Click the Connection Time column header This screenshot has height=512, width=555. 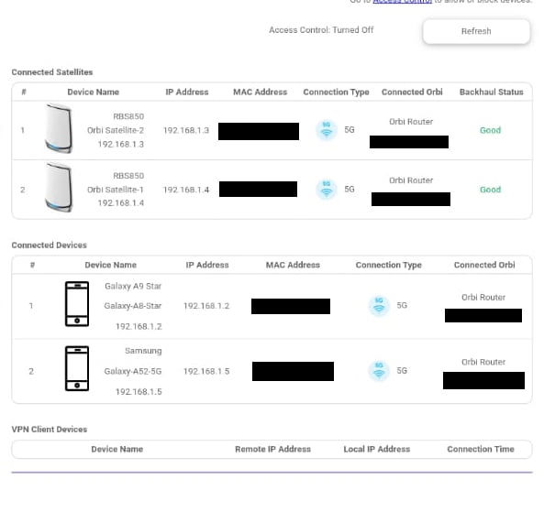point(481,449)
